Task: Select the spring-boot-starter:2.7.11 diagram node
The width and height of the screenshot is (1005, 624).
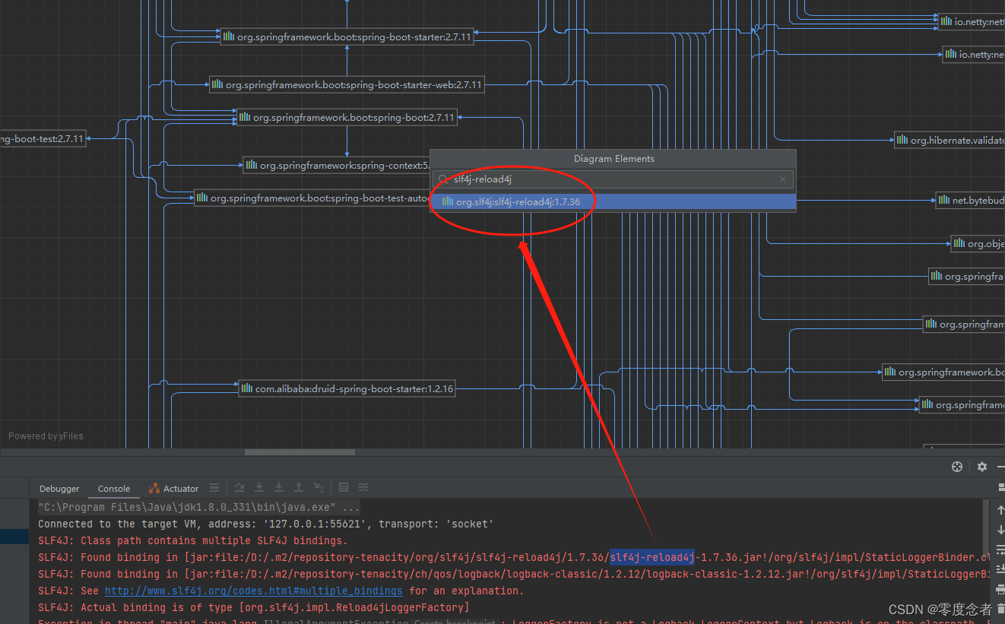Action: point(347,36)
